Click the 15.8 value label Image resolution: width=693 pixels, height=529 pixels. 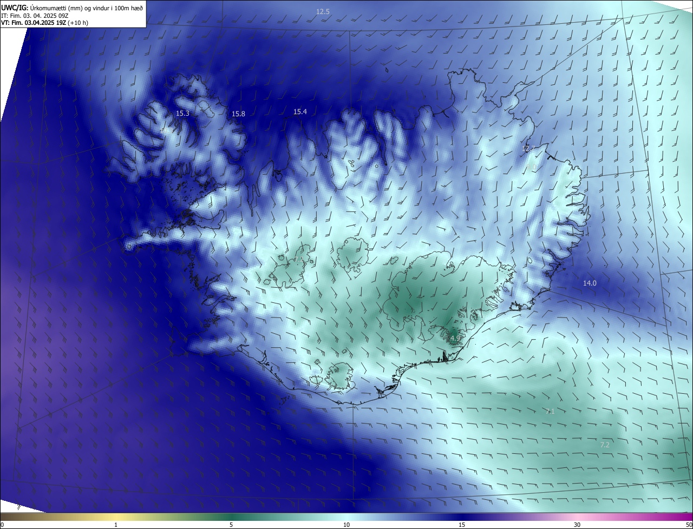pyautogui.click(x=238, y=114)
